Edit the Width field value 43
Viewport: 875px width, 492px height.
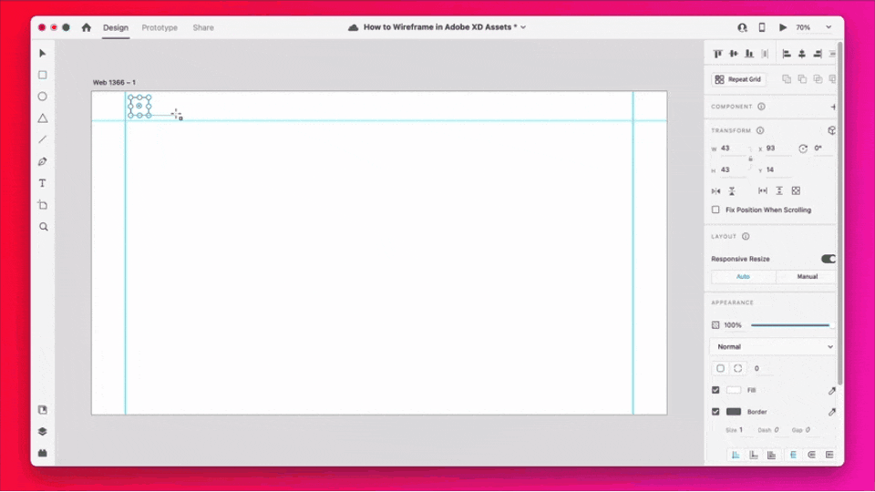tap(733, 149)
